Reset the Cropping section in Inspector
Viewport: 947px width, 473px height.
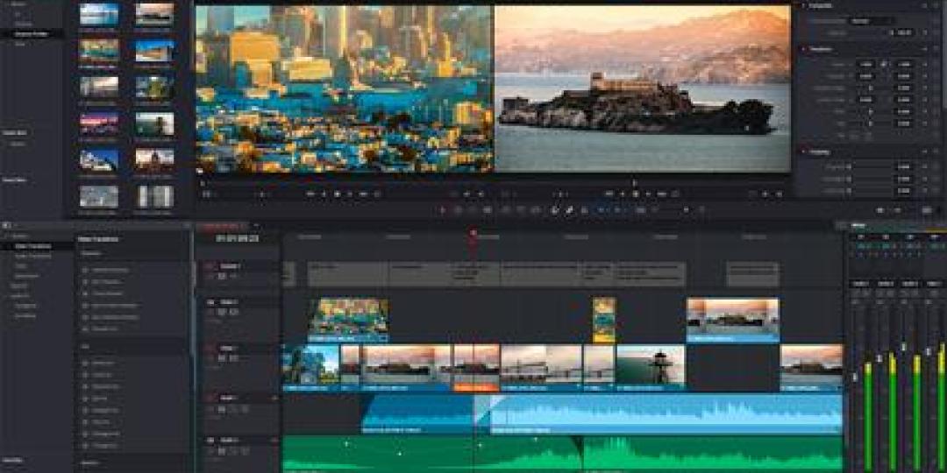tap(936, 152)
